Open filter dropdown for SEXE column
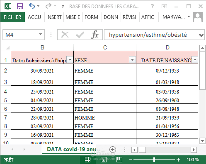206x164 pixels. 132,60
